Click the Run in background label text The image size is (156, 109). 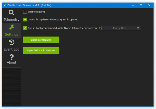(65, 28)
